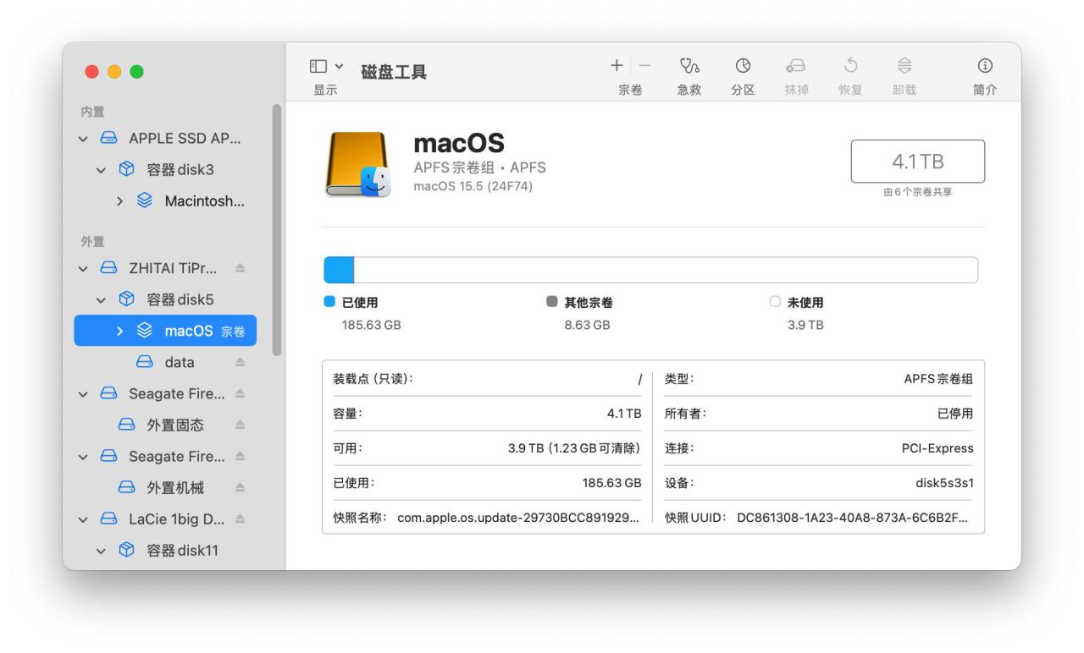
Task: Click the 抹掉 erase toolbar icon
Action: [x=797, y=66]
